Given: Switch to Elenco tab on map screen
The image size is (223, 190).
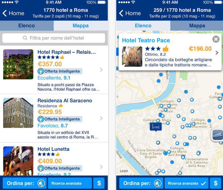Looking at the screenshot, I should 143,26.
